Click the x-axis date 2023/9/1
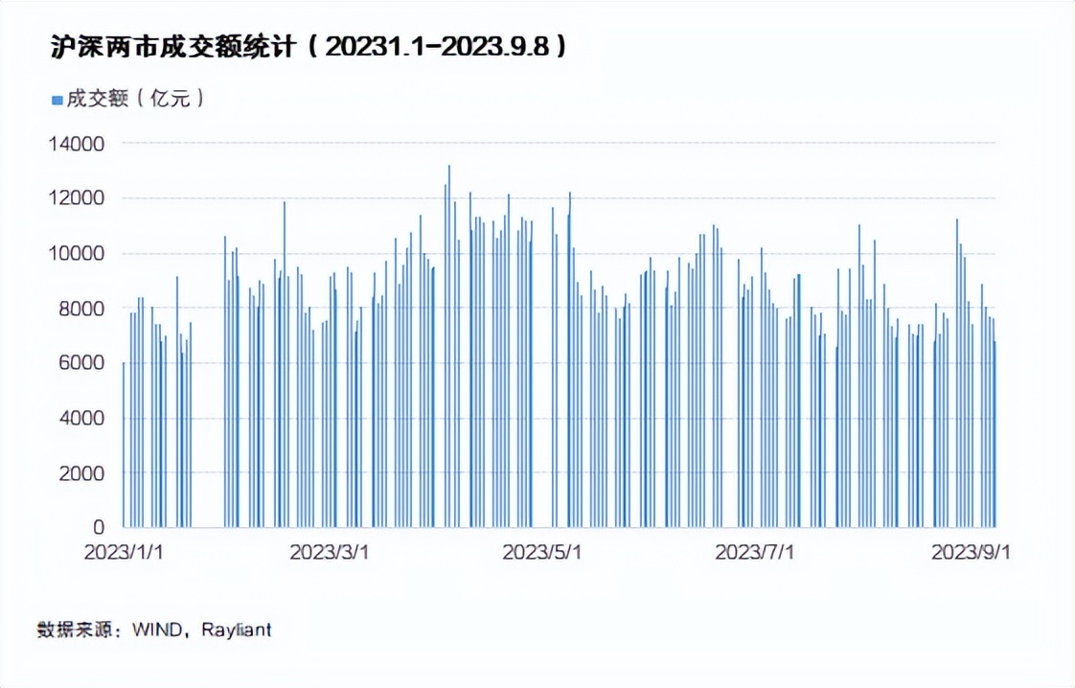 click(971, 552)
